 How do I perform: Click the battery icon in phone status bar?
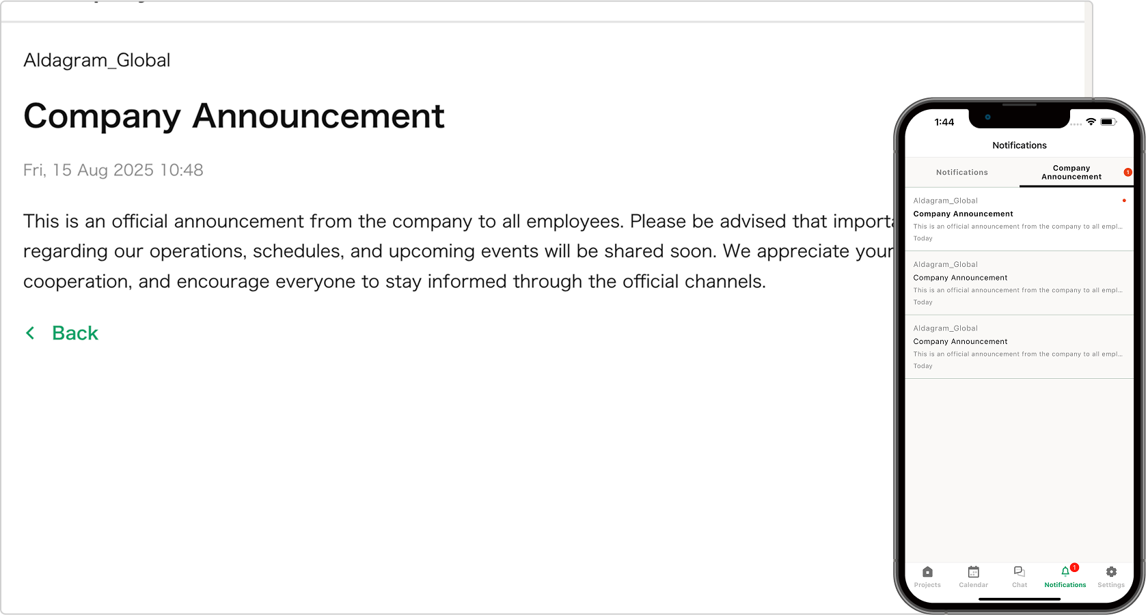(1108, 121)
